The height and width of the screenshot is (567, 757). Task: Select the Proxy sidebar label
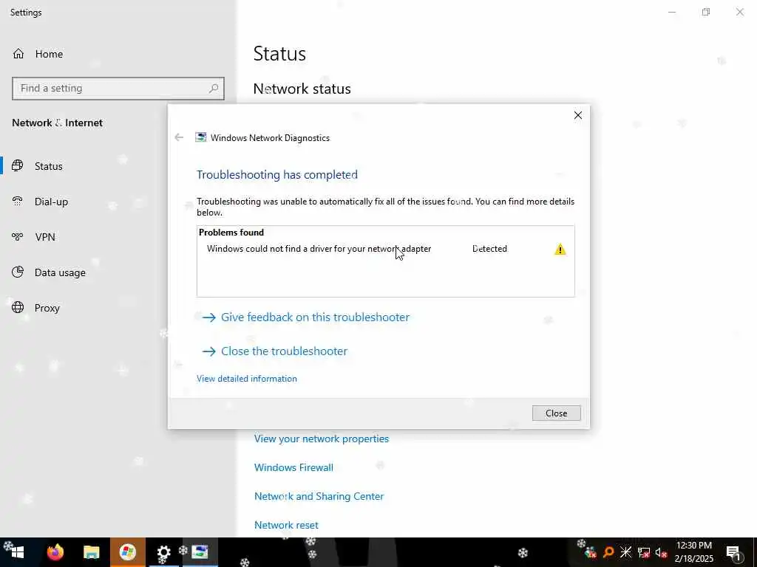[x=47, y=308]
